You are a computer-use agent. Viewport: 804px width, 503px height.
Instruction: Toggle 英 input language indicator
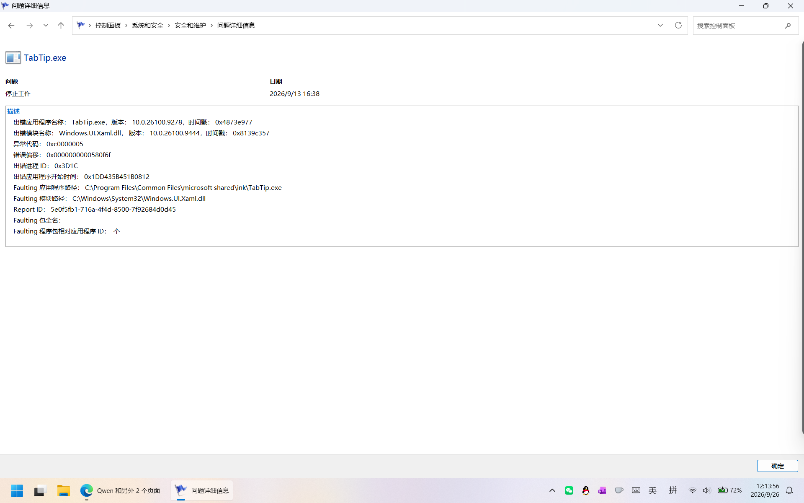coord(652,490)
